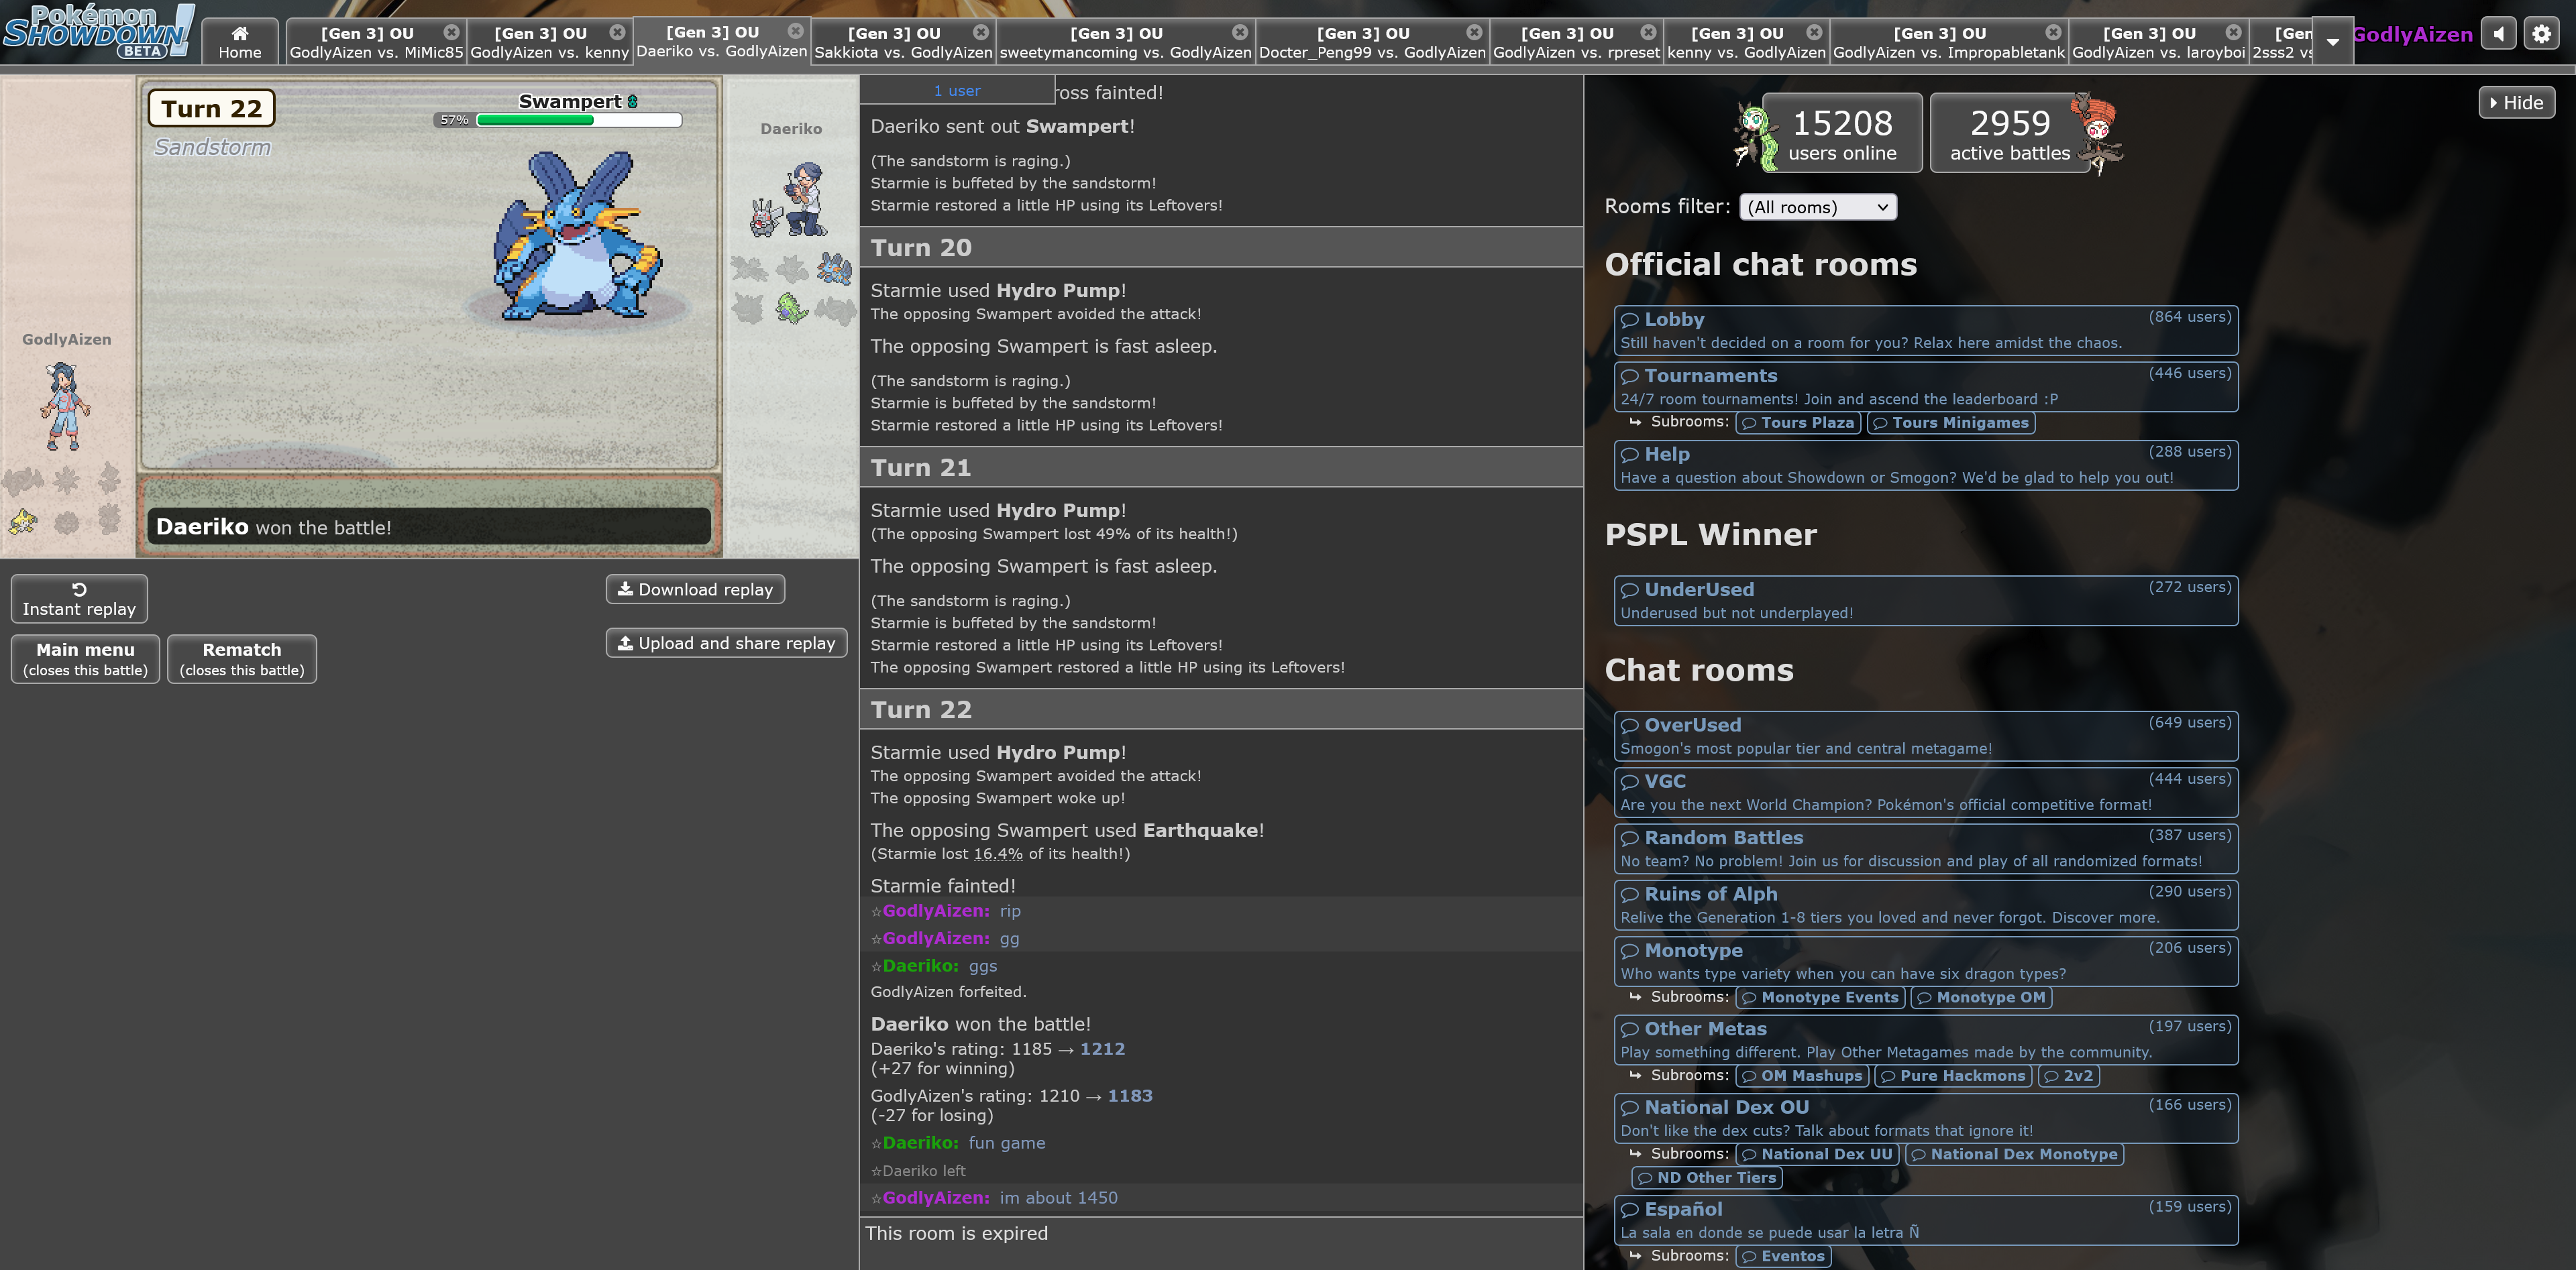Open the settings gear options

[2541, 34]
